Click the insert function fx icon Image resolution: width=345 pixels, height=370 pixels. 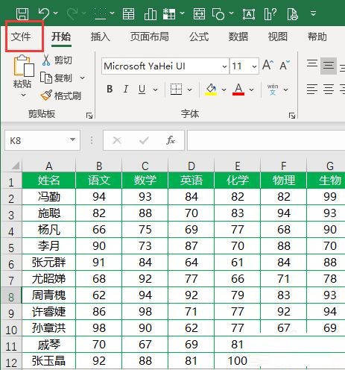(x=171, y=140)
